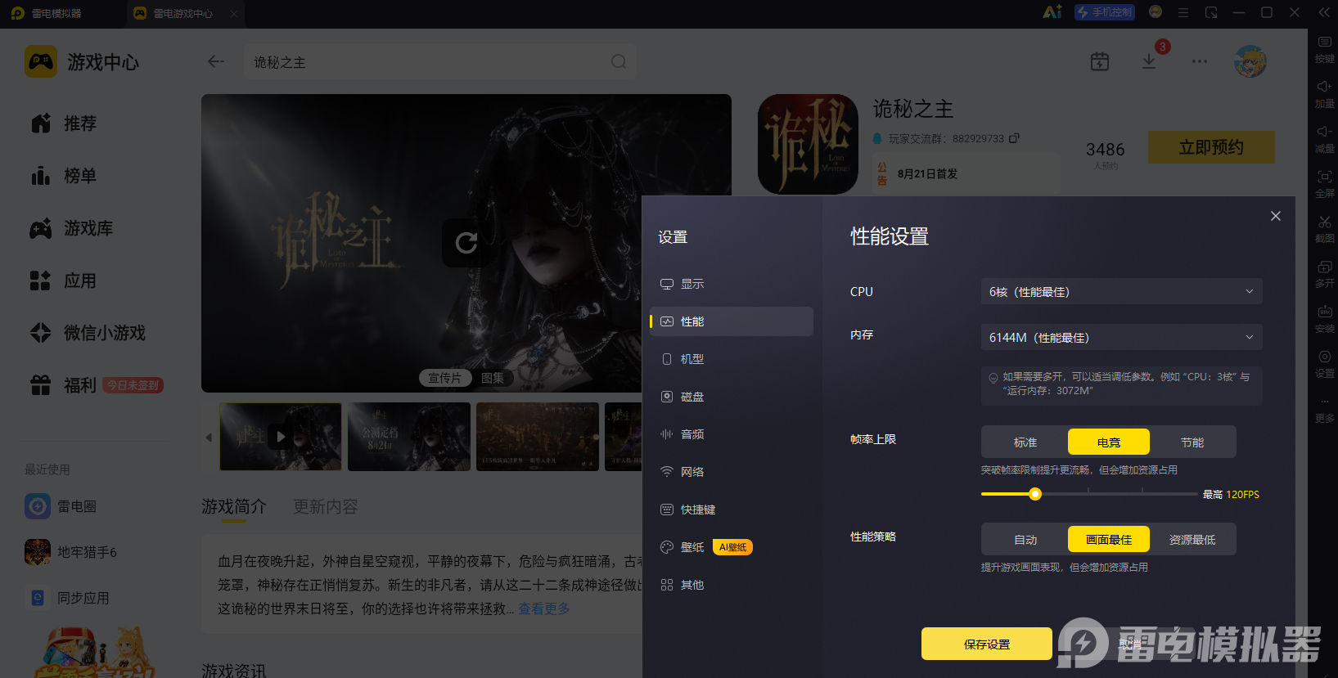Screen dimensions: 1338x678
Task: Set performance strategy to 资源最低
Action: click(x=1192, y=540)
